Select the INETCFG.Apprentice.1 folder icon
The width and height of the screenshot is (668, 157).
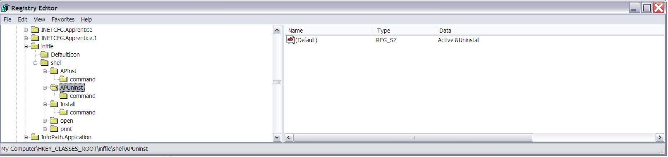(x=35, y=38)
